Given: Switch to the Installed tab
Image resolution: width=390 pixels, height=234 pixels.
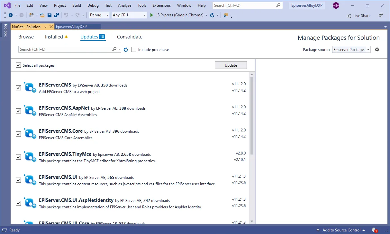Looking at the screenshot, I should coord(54,37).
